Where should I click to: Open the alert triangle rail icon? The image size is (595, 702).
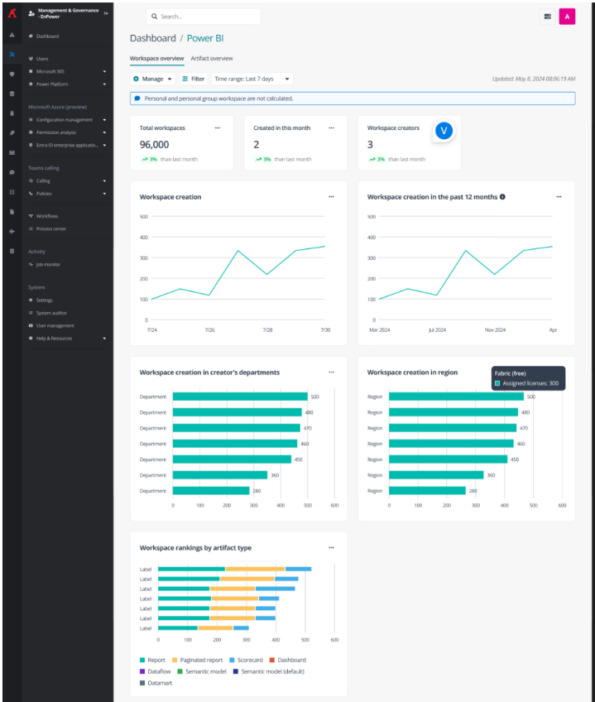point(12,35)
